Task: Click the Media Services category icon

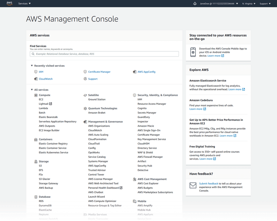Action: [x=85, y=214]
